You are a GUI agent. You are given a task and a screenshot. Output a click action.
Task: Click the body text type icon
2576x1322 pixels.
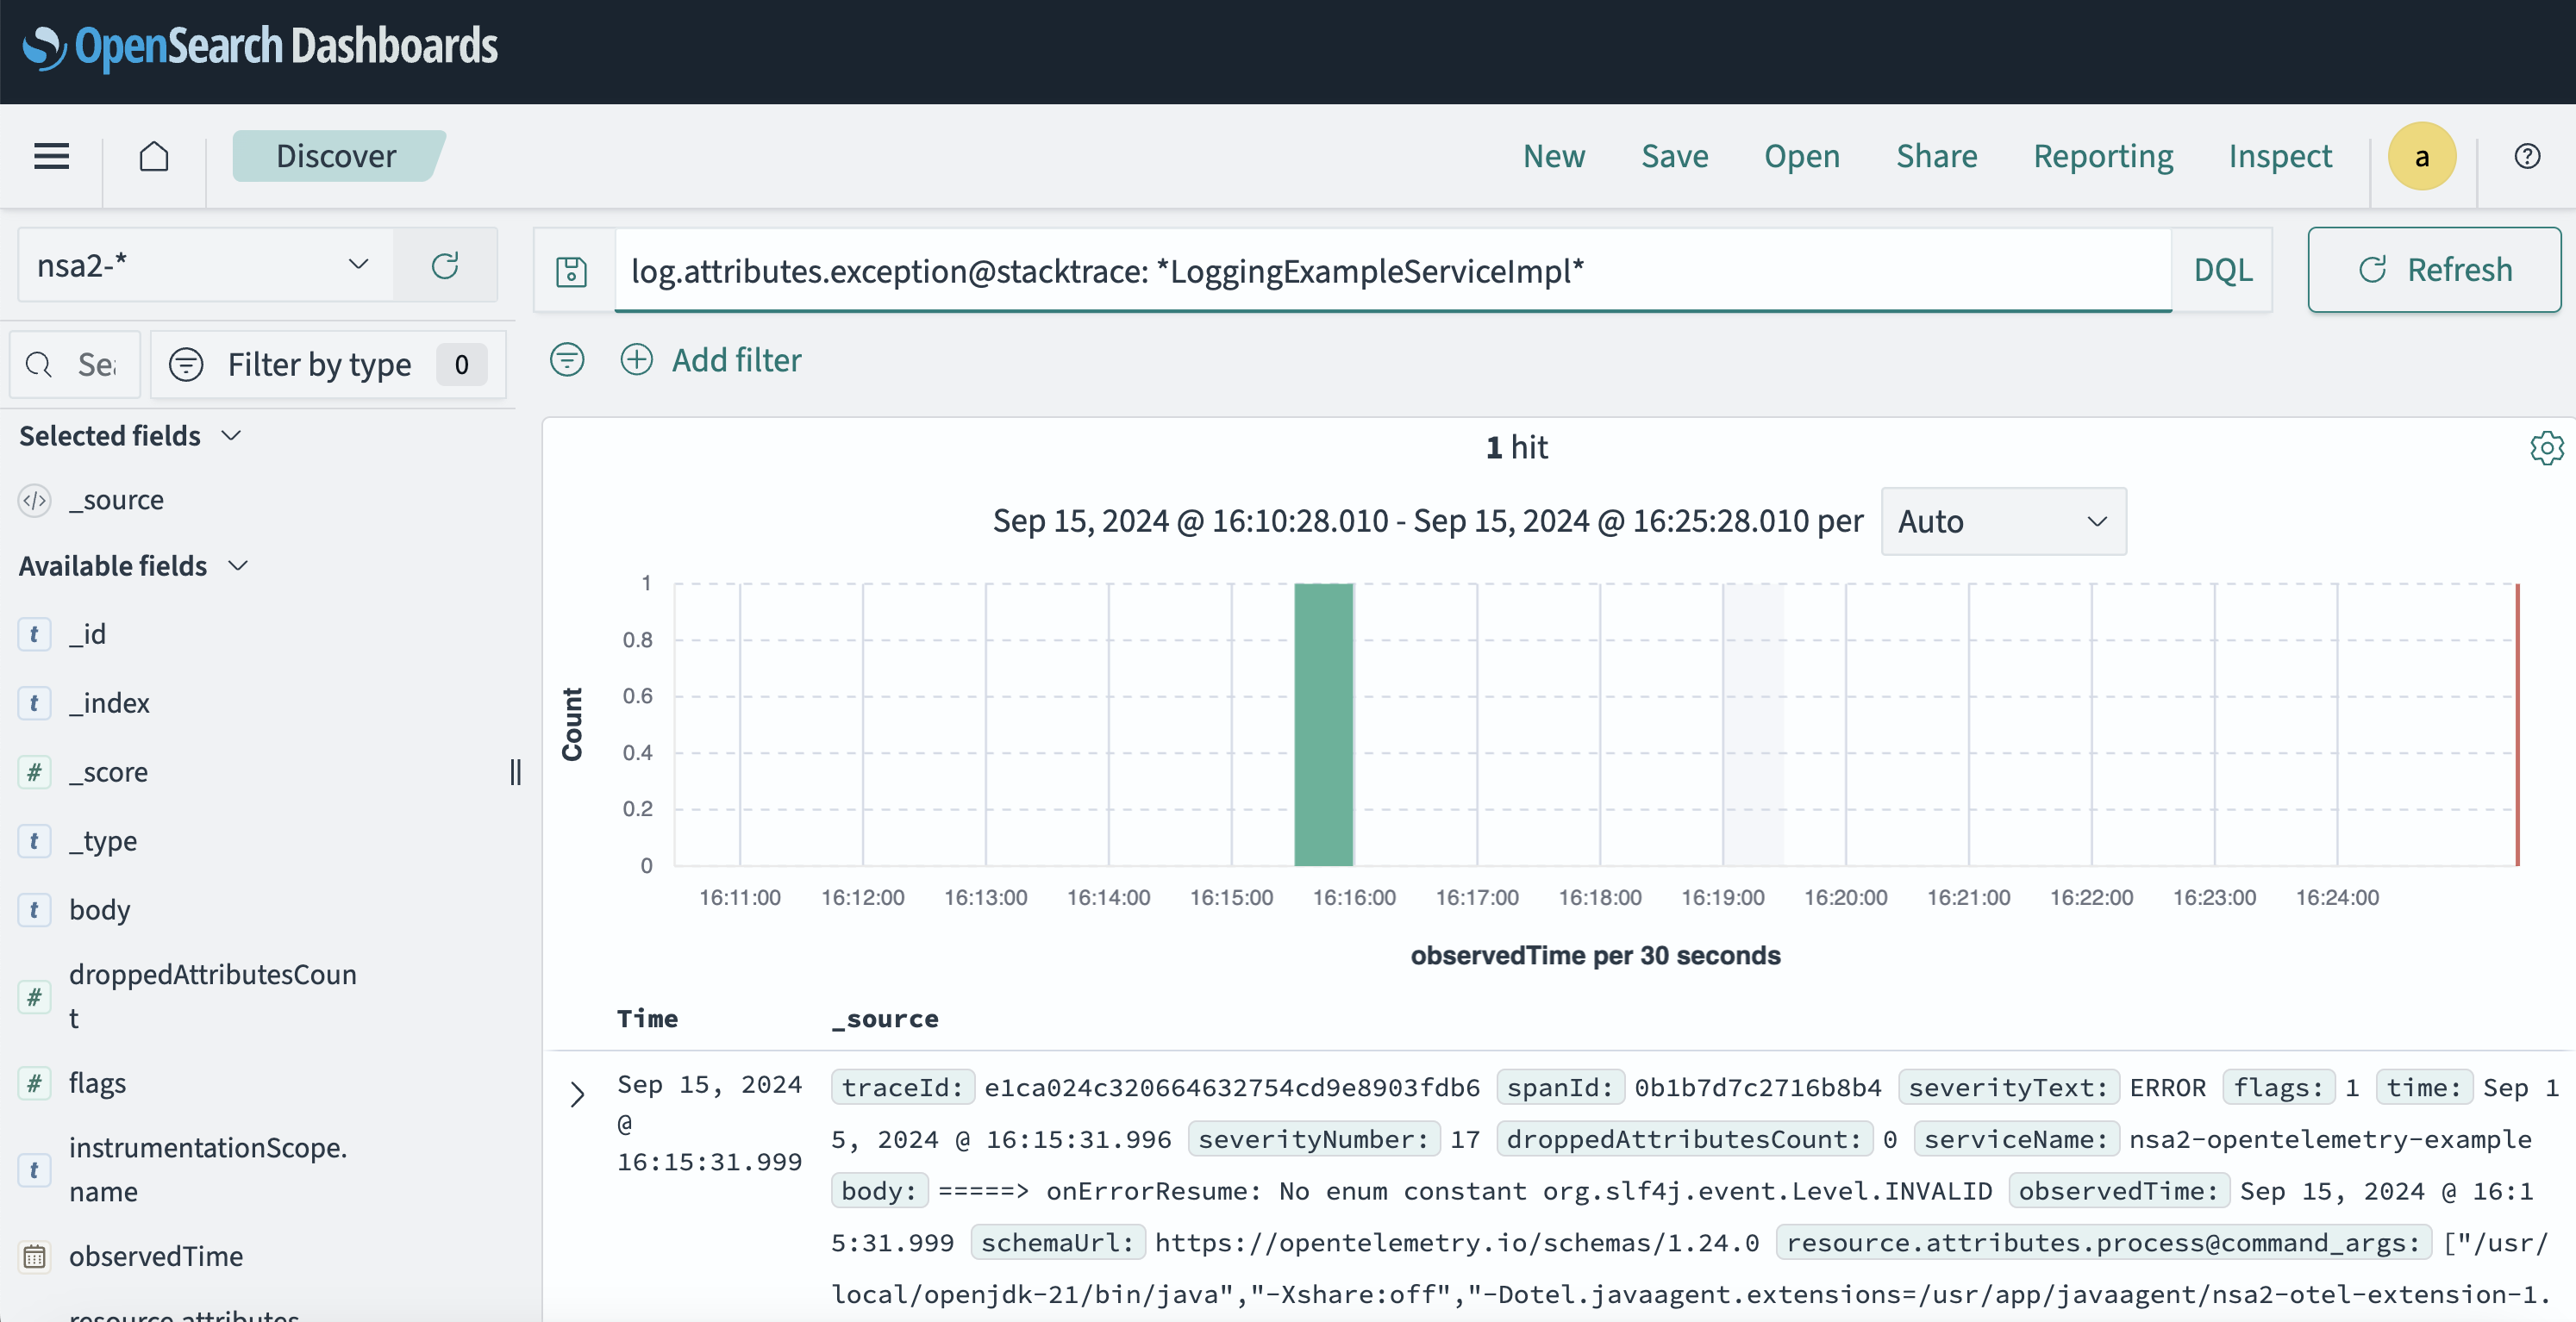[35, 910]
